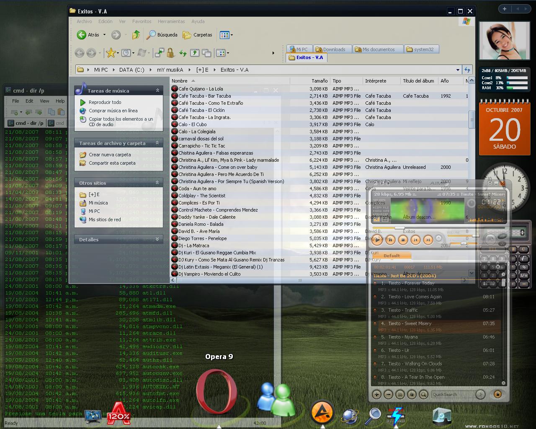Viewport: 536px width, 429px height.
Task: Open the Favoritos menu
Action: click(142, 21)
